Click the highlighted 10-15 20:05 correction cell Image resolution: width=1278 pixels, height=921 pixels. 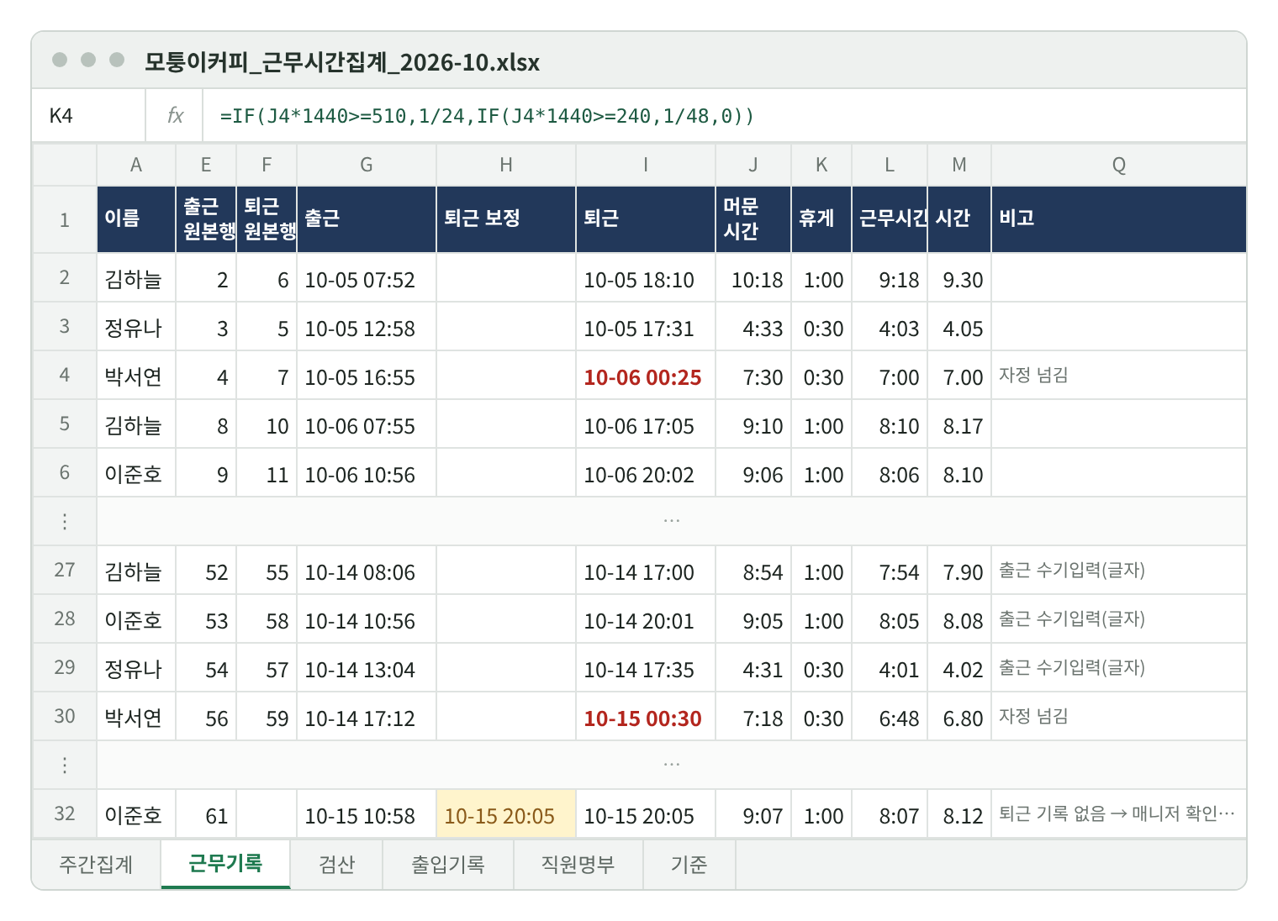506,815
